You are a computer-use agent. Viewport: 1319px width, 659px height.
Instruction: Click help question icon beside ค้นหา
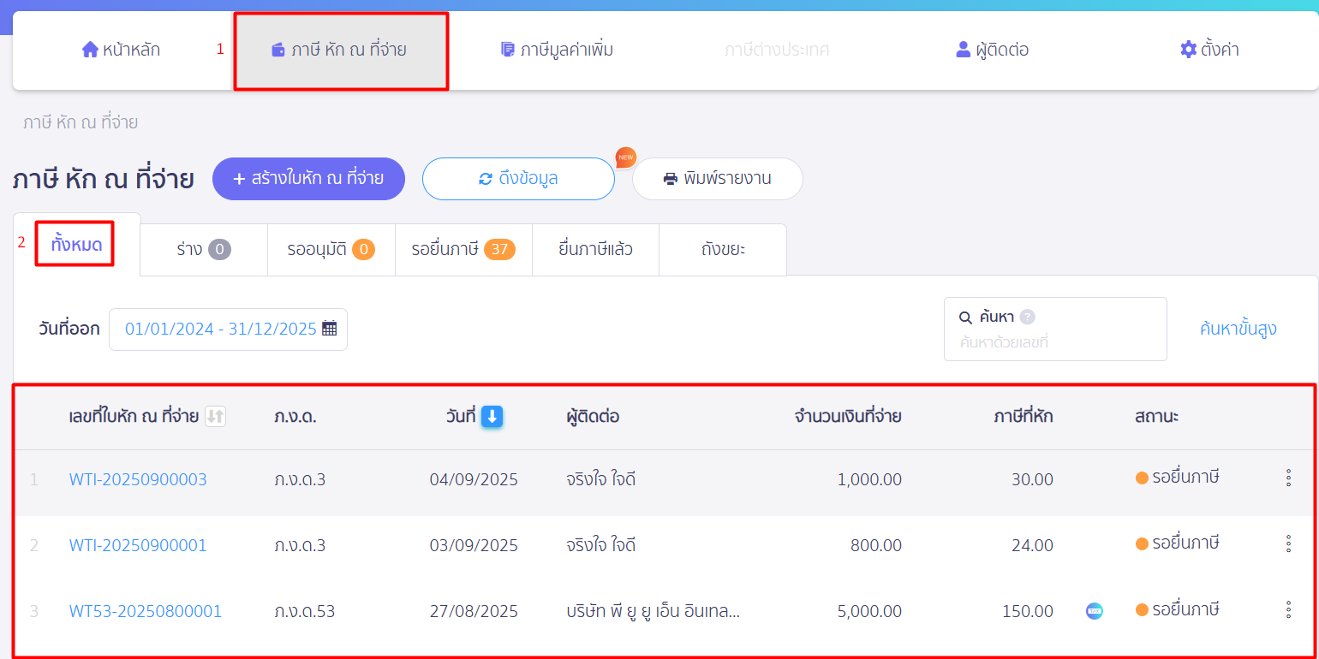1028,317
